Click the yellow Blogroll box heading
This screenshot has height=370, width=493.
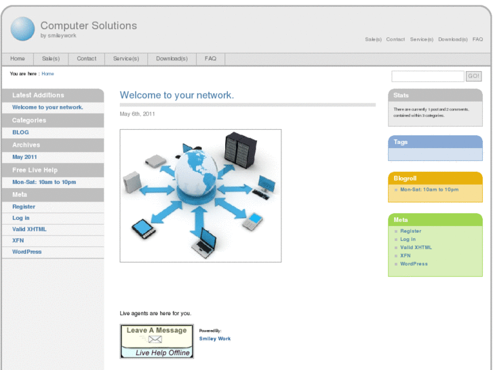[x=405, y=179]
